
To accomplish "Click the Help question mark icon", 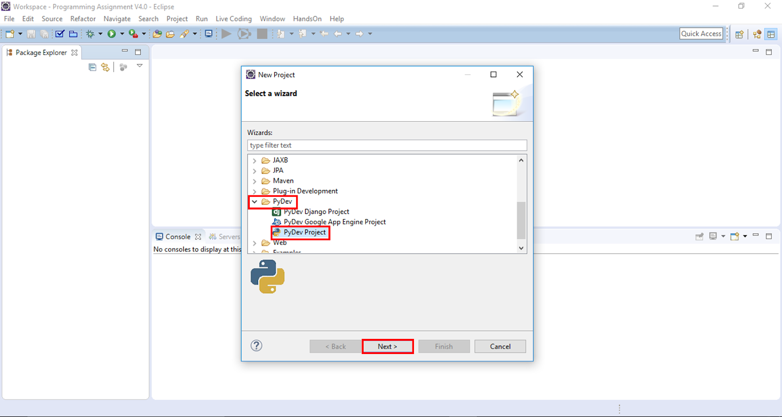I will pos(257,346).
